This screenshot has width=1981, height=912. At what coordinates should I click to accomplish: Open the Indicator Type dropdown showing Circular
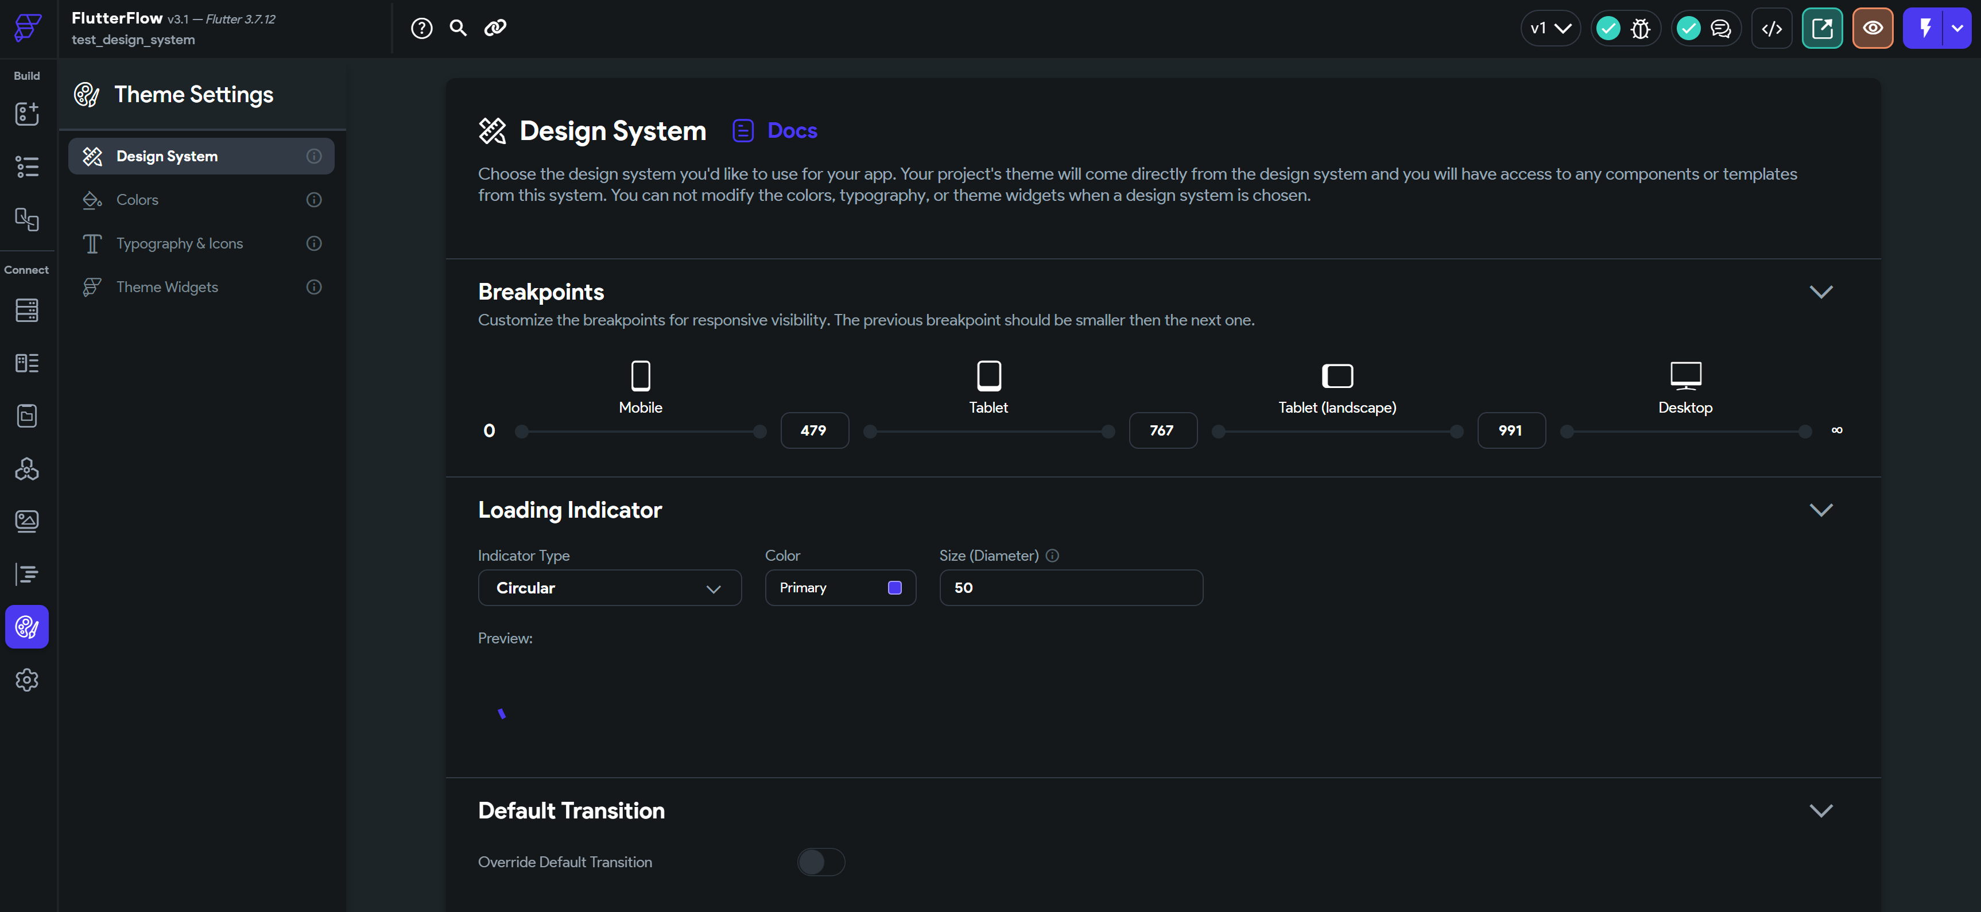(609, 588)
